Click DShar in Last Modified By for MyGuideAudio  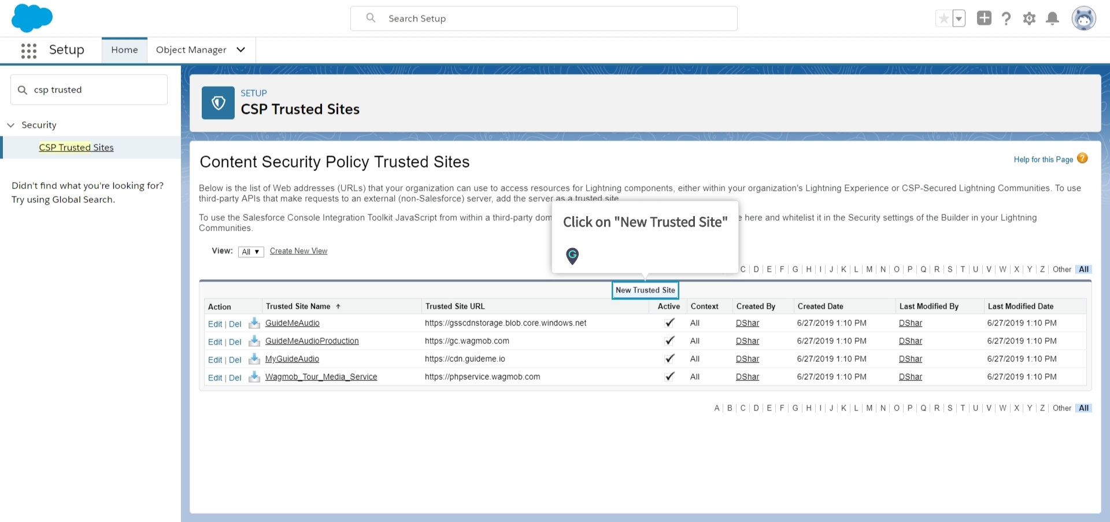(911, 359)
